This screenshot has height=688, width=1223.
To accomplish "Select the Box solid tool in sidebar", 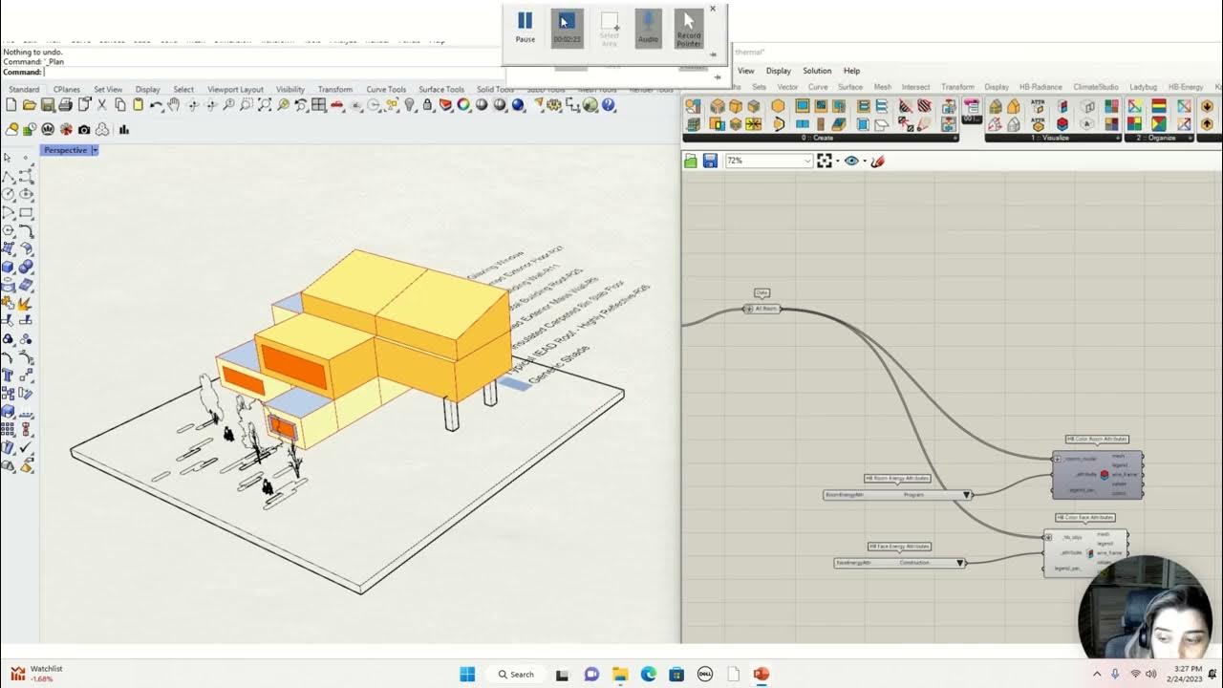I will (7, 267).
